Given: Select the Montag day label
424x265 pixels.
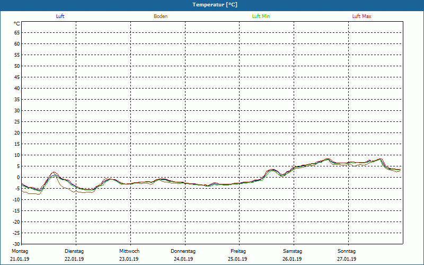Looking at the screenshot, I should click(20, 251).
